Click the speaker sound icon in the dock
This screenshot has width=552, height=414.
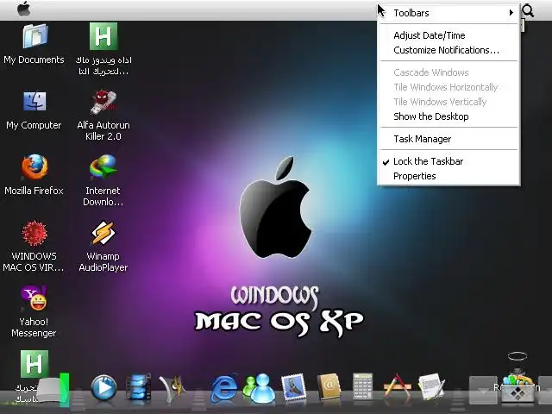172,389
